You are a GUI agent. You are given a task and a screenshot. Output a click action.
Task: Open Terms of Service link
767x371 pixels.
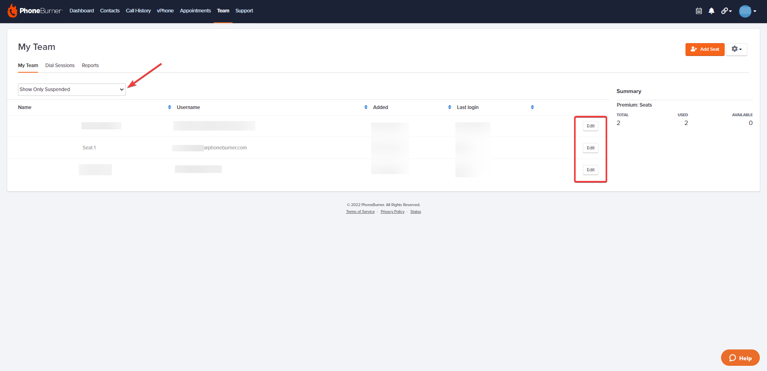360,212
